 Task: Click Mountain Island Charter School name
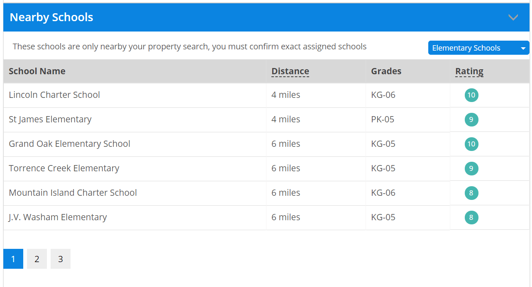pyautogui.click(x=73, y=193)
